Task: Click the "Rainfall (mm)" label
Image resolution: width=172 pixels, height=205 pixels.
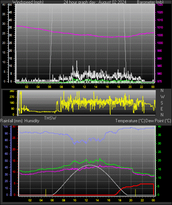Action: [x=11, y=121]
